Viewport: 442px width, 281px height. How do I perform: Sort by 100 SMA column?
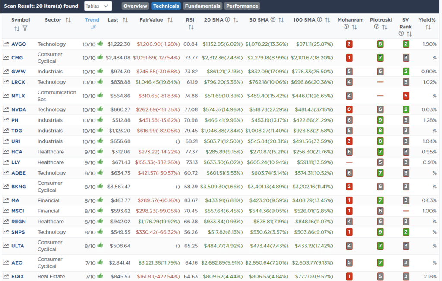tap(327, 20)
